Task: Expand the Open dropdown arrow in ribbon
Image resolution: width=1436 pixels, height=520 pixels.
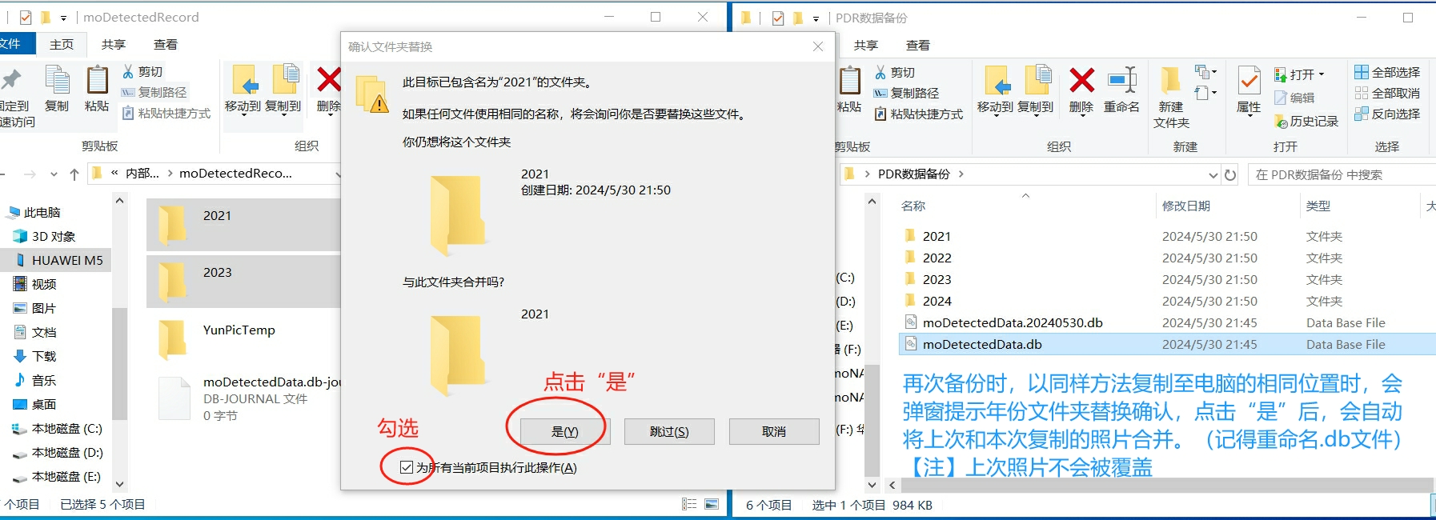Action: tap(1322, 74)
